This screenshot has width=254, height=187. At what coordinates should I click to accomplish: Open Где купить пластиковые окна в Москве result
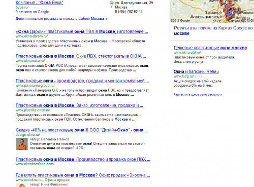point(83,175)
